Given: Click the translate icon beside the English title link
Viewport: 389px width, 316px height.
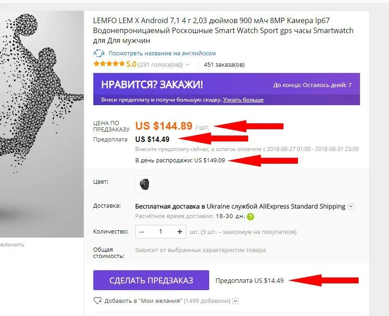Looking at the screenshot, I should point(99,53).
